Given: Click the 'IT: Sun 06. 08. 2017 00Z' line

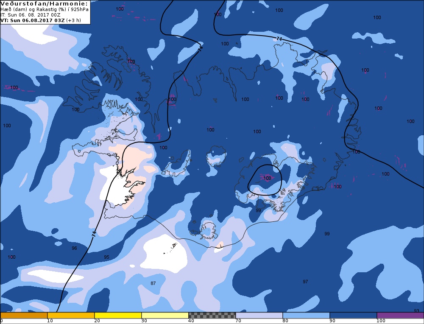Looking at the screenshot, I should click(30, 15).
